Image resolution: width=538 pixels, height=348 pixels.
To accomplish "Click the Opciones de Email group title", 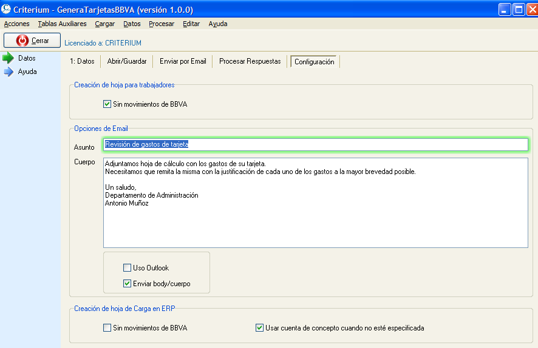I will click(x=101, y=129).
